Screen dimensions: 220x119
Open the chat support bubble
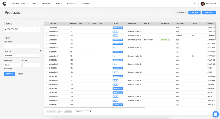click(x=216, y=114)
